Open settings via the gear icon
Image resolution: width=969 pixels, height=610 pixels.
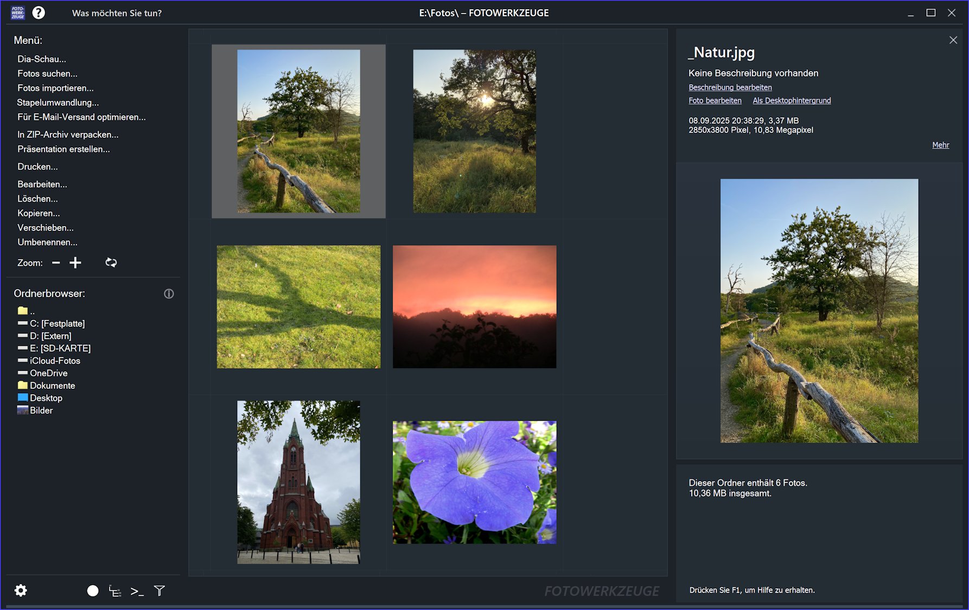pos(20,590)
